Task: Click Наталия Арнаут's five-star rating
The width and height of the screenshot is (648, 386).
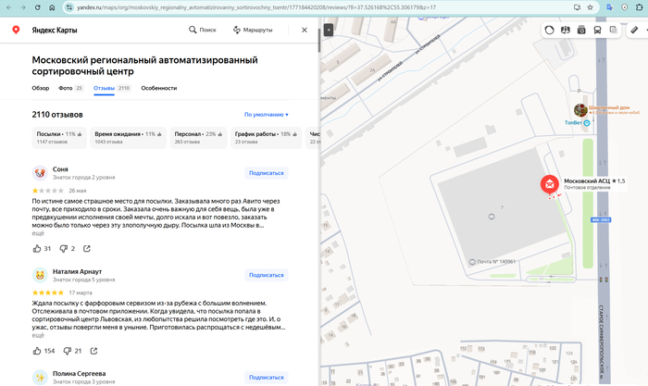Action: point(48,293)
